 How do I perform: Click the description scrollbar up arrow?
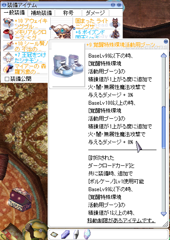coord(163,55)
